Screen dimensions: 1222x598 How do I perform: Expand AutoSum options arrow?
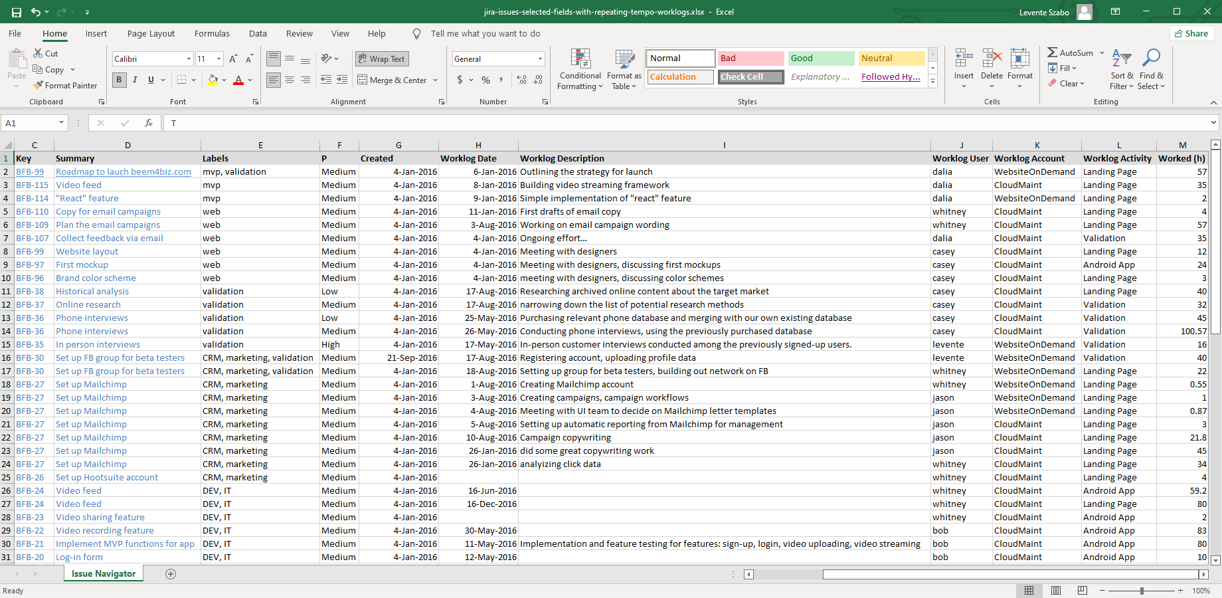pos(1102,53)
